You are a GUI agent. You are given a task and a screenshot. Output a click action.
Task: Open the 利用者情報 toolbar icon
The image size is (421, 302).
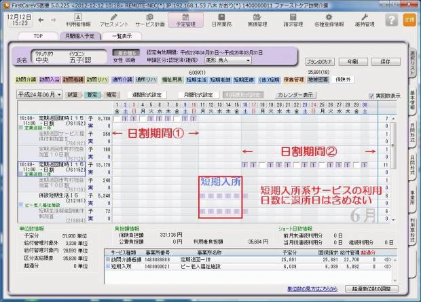(x=79, y=18)
